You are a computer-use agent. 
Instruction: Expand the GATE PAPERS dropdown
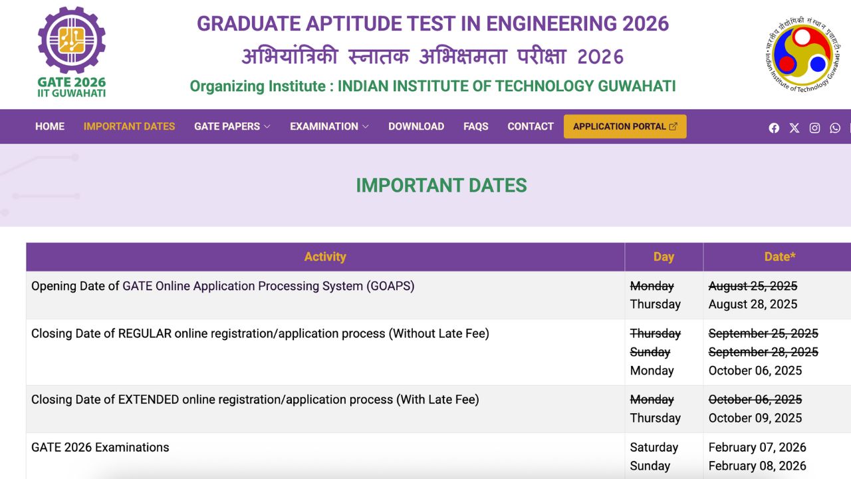pyautogui.click(x=227, y=126)
